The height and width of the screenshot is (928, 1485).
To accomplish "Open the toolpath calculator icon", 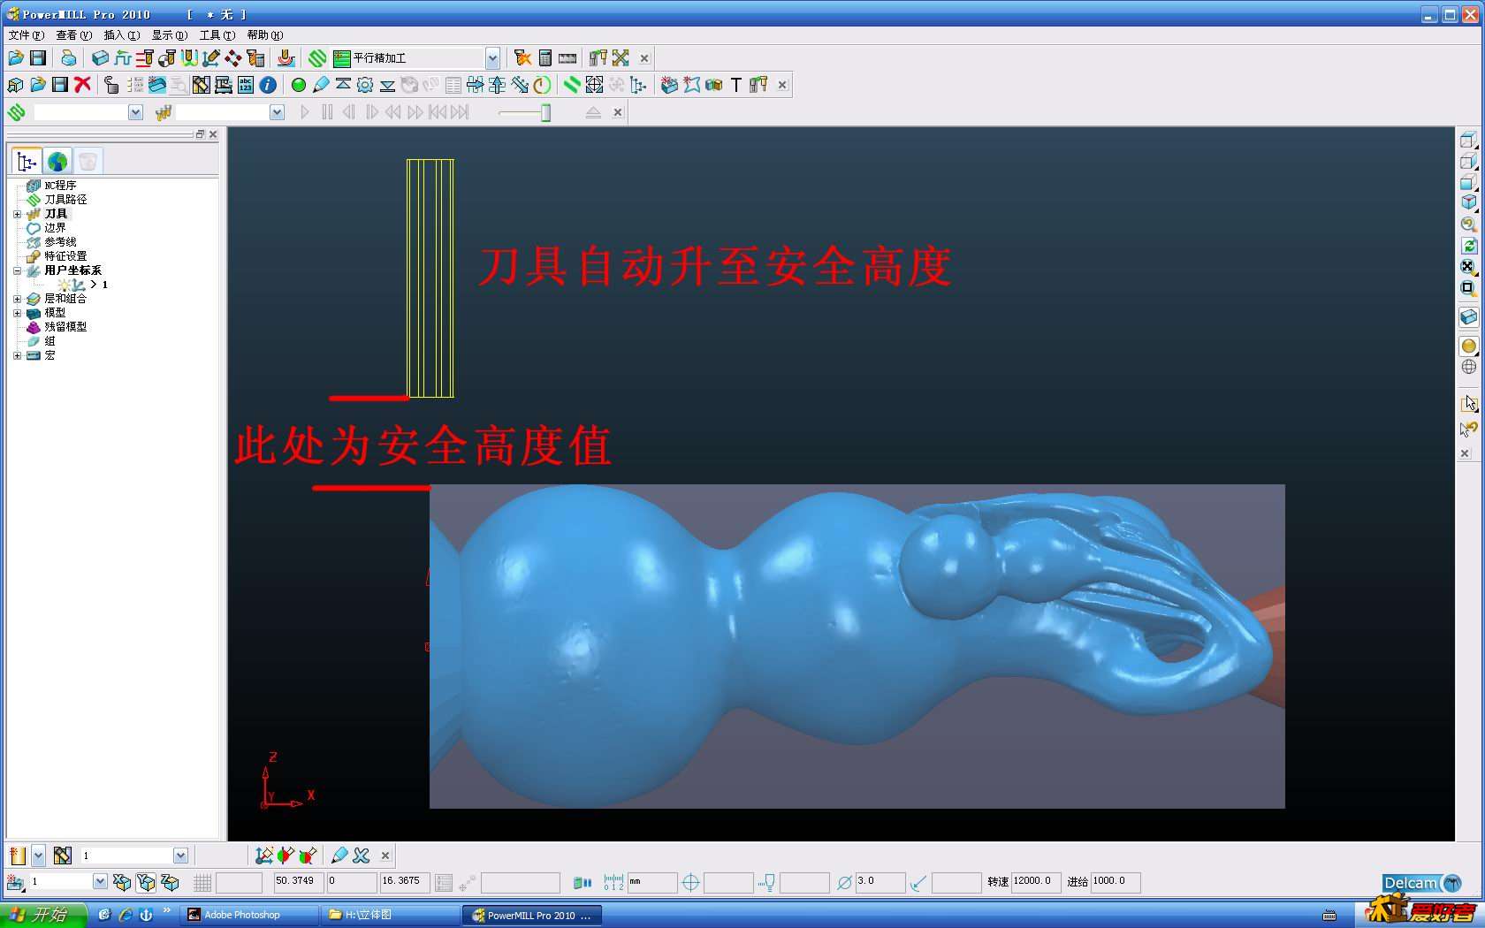I will (545, 58).
